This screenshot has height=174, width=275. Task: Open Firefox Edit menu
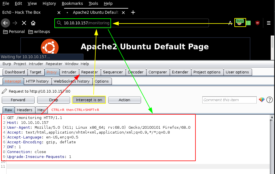[x=18, y=3]
